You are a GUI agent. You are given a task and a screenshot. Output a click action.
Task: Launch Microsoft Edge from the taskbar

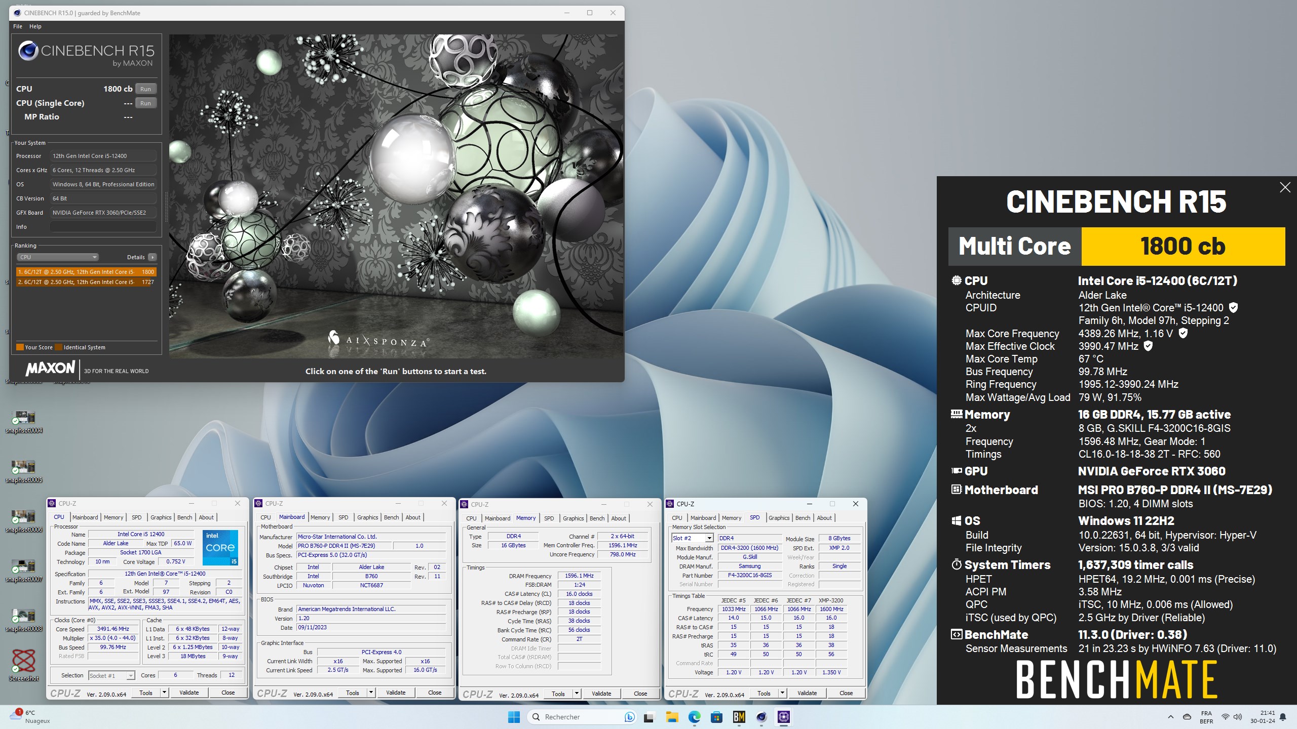694,717
